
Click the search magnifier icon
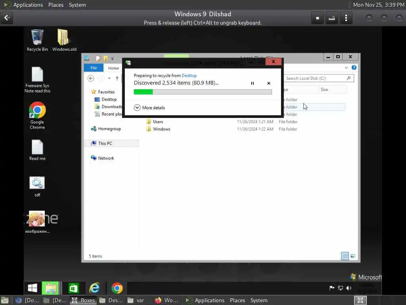pos(349,78)
